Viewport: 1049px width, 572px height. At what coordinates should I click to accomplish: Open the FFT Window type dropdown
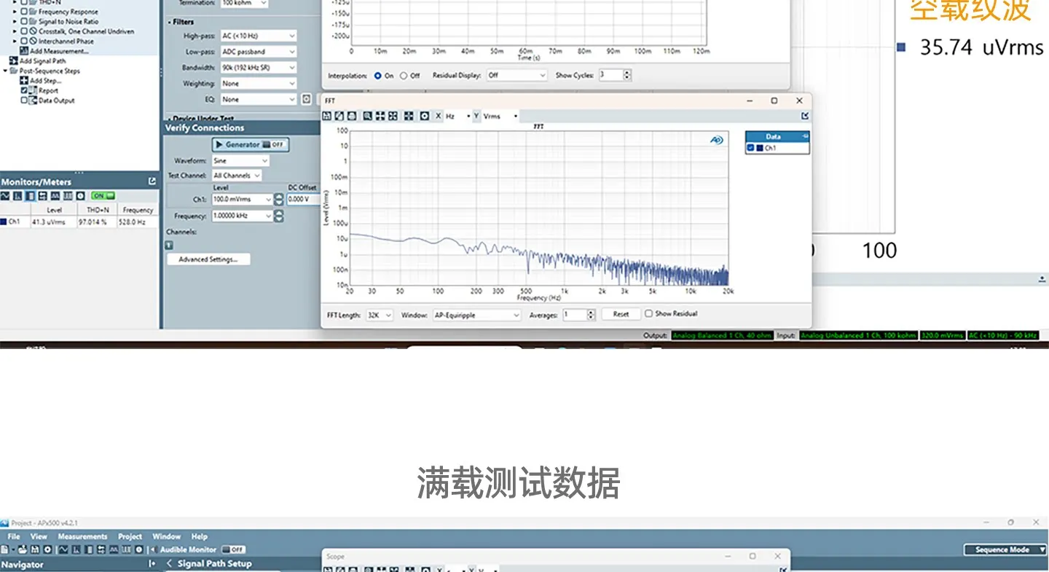[477, 315]
